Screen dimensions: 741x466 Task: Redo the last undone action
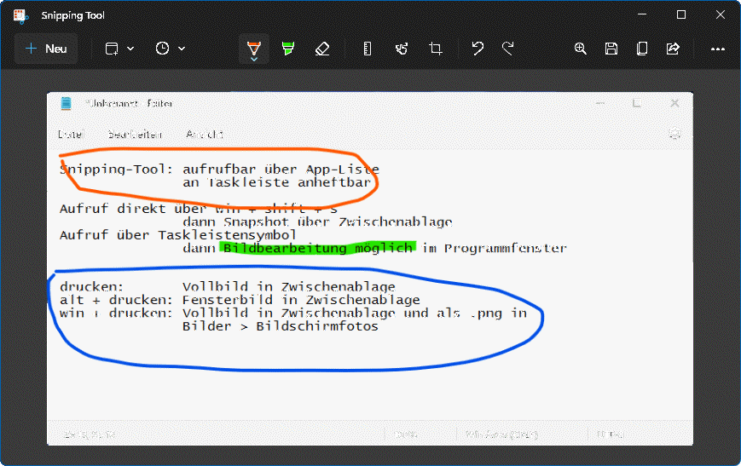pyautogui.click(x=508, y=49)
